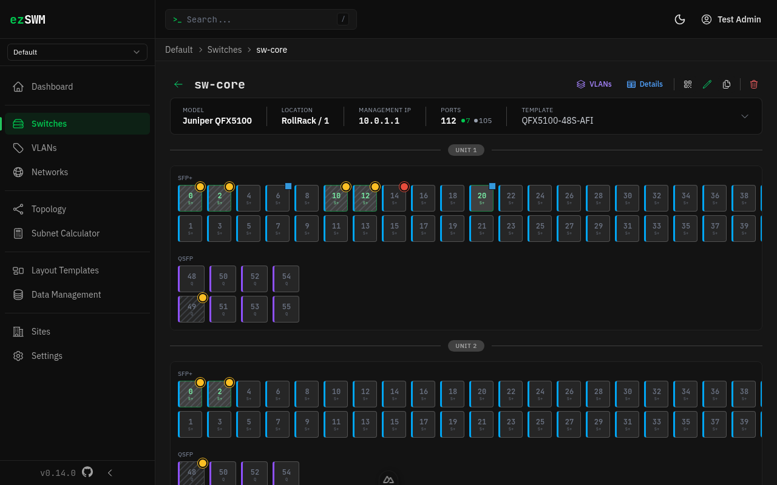Screen dimensions: 777x485
Task: Select Unit 2 SFP+ port 0
Action: [x=190, y=394]
